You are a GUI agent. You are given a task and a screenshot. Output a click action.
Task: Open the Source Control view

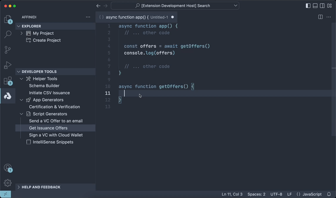pyautogui.click(x=8, y=50)
